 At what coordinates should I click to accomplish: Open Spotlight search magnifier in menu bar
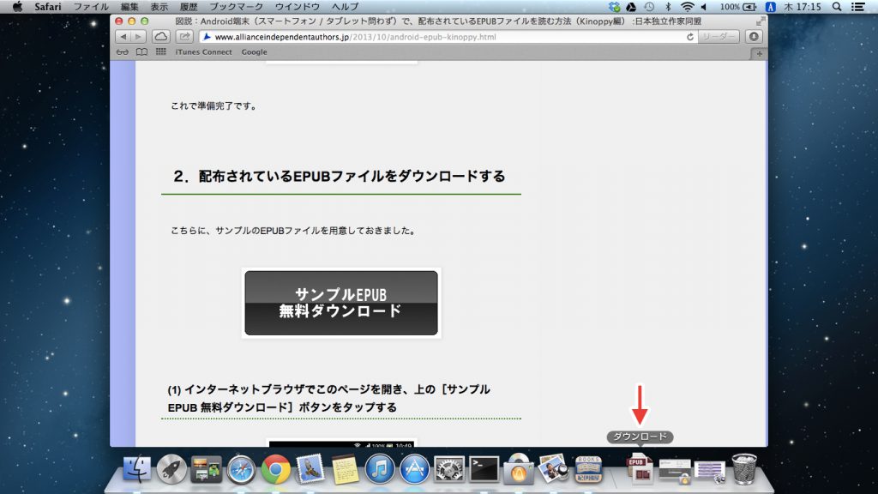837,7
